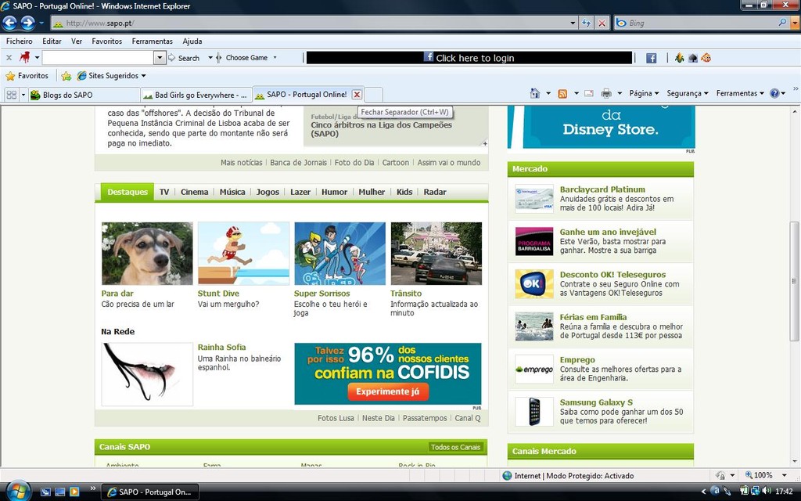Screen dimensions: 801x501
Task: Open the zoom level 100% dropdown
Action: [785, 475]
